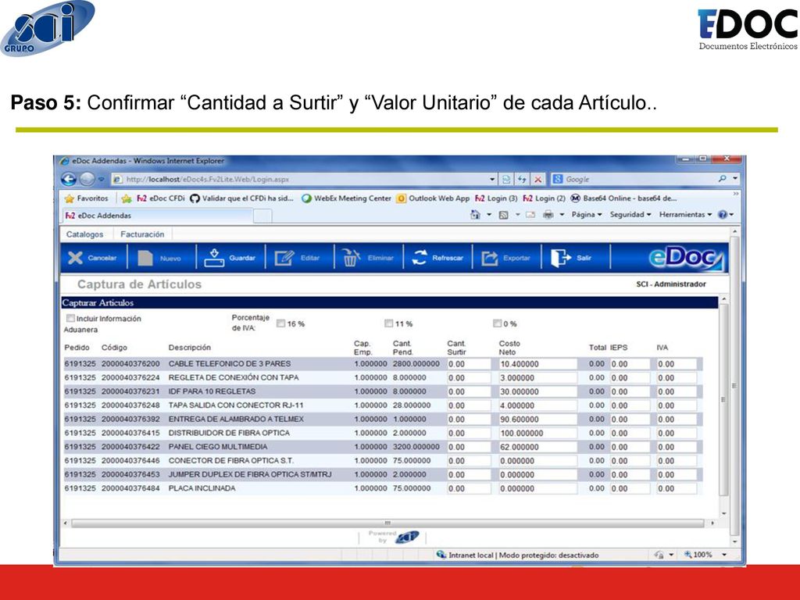The height and width of the screenshot is (600, 800).
Task: Click the Editar toolbar button
Action: click(298, 258)
